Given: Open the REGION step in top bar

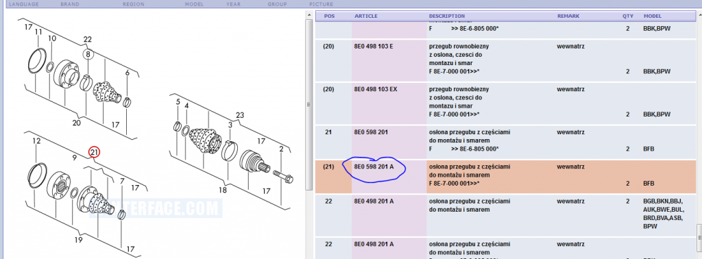Looking at the screenshot, I should click(134, 4).
